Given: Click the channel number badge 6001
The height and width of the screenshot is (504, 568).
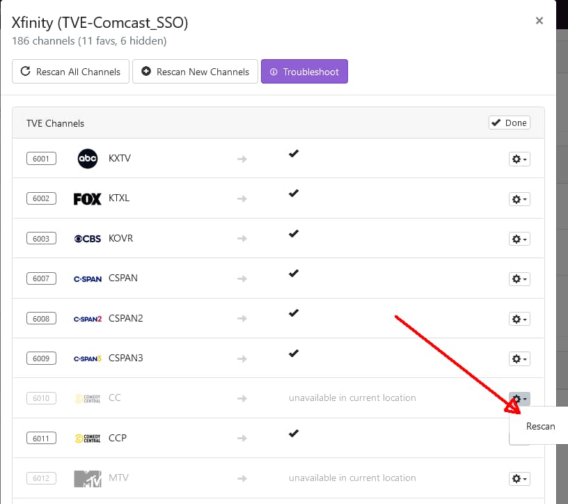Looking at the screenshot, I should [x=41, y=158].
